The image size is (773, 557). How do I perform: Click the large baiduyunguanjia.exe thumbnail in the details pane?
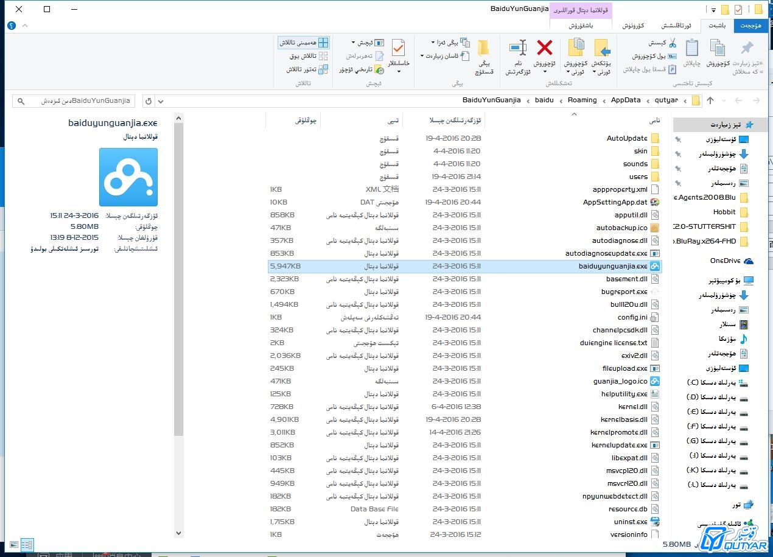click(x=128, y=177)
